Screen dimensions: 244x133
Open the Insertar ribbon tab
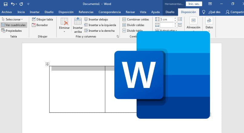pyautogui.click(x=35, y=12)
